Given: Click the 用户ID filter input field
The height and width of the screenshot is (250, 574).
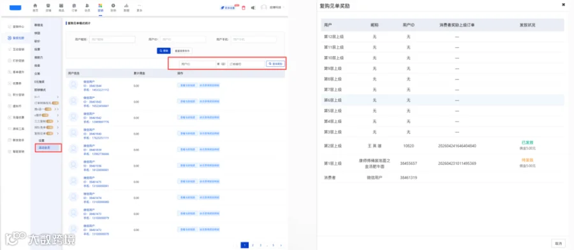Looking at the screenshot, I should (x=184, y=39).
